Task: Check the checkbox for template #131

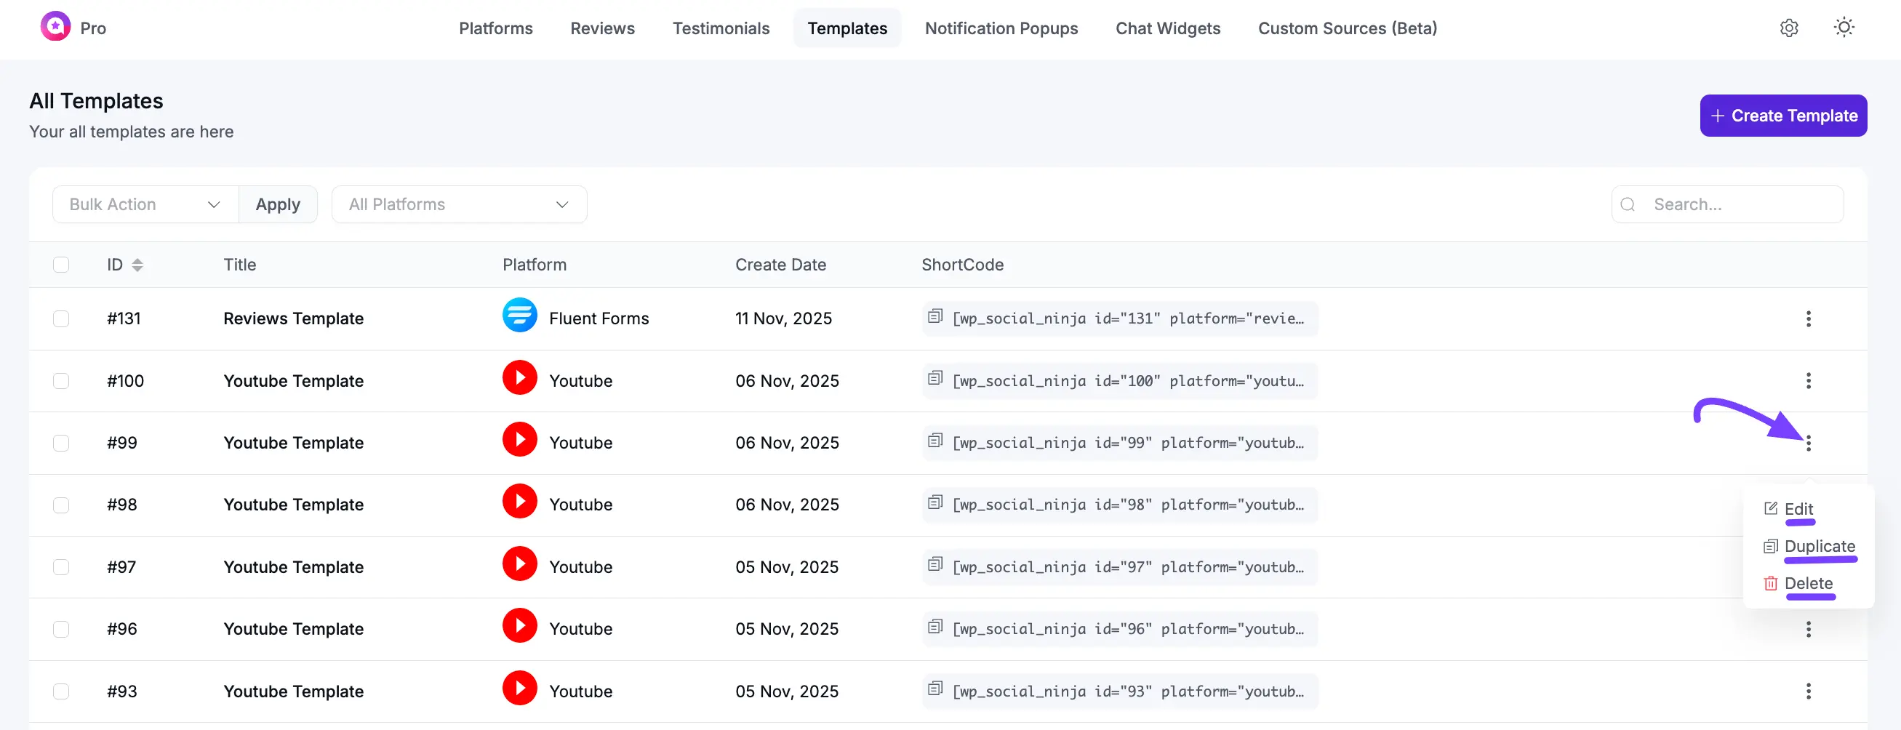Action: [61, 318]
